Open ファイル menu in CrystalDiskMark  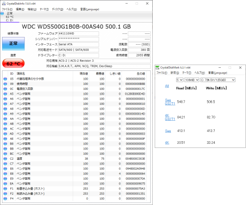click(162, 73)
